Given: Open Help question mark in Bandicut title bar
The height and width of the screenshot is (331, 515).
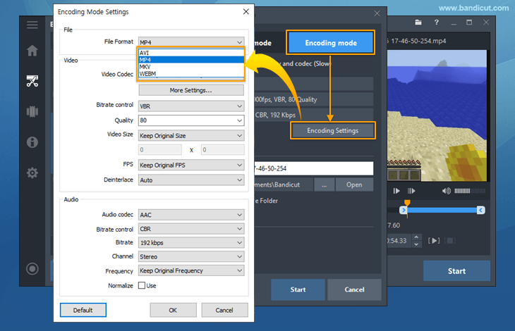Looking at the screenshot, I should [x=436, y=23].
